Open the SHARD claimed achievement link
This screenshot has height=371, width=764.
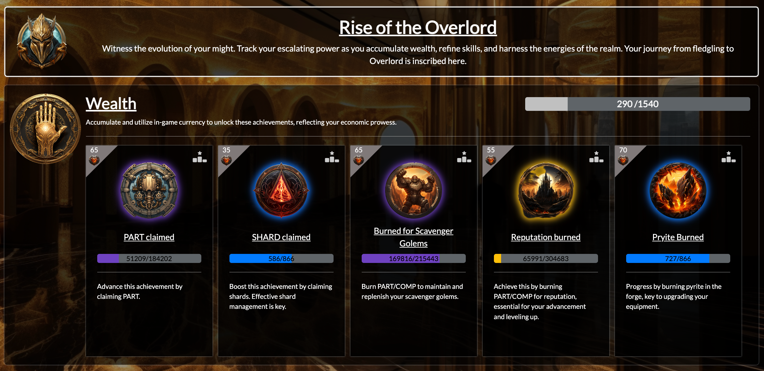[281, 237]
